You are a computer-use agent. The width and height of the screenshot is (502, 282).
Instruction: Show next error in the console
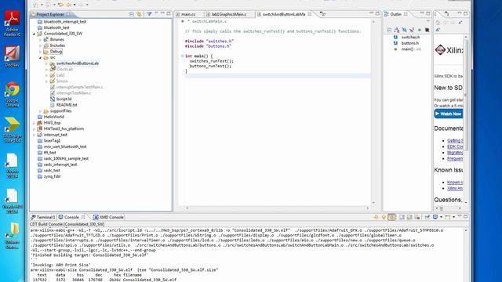(376, 217)
